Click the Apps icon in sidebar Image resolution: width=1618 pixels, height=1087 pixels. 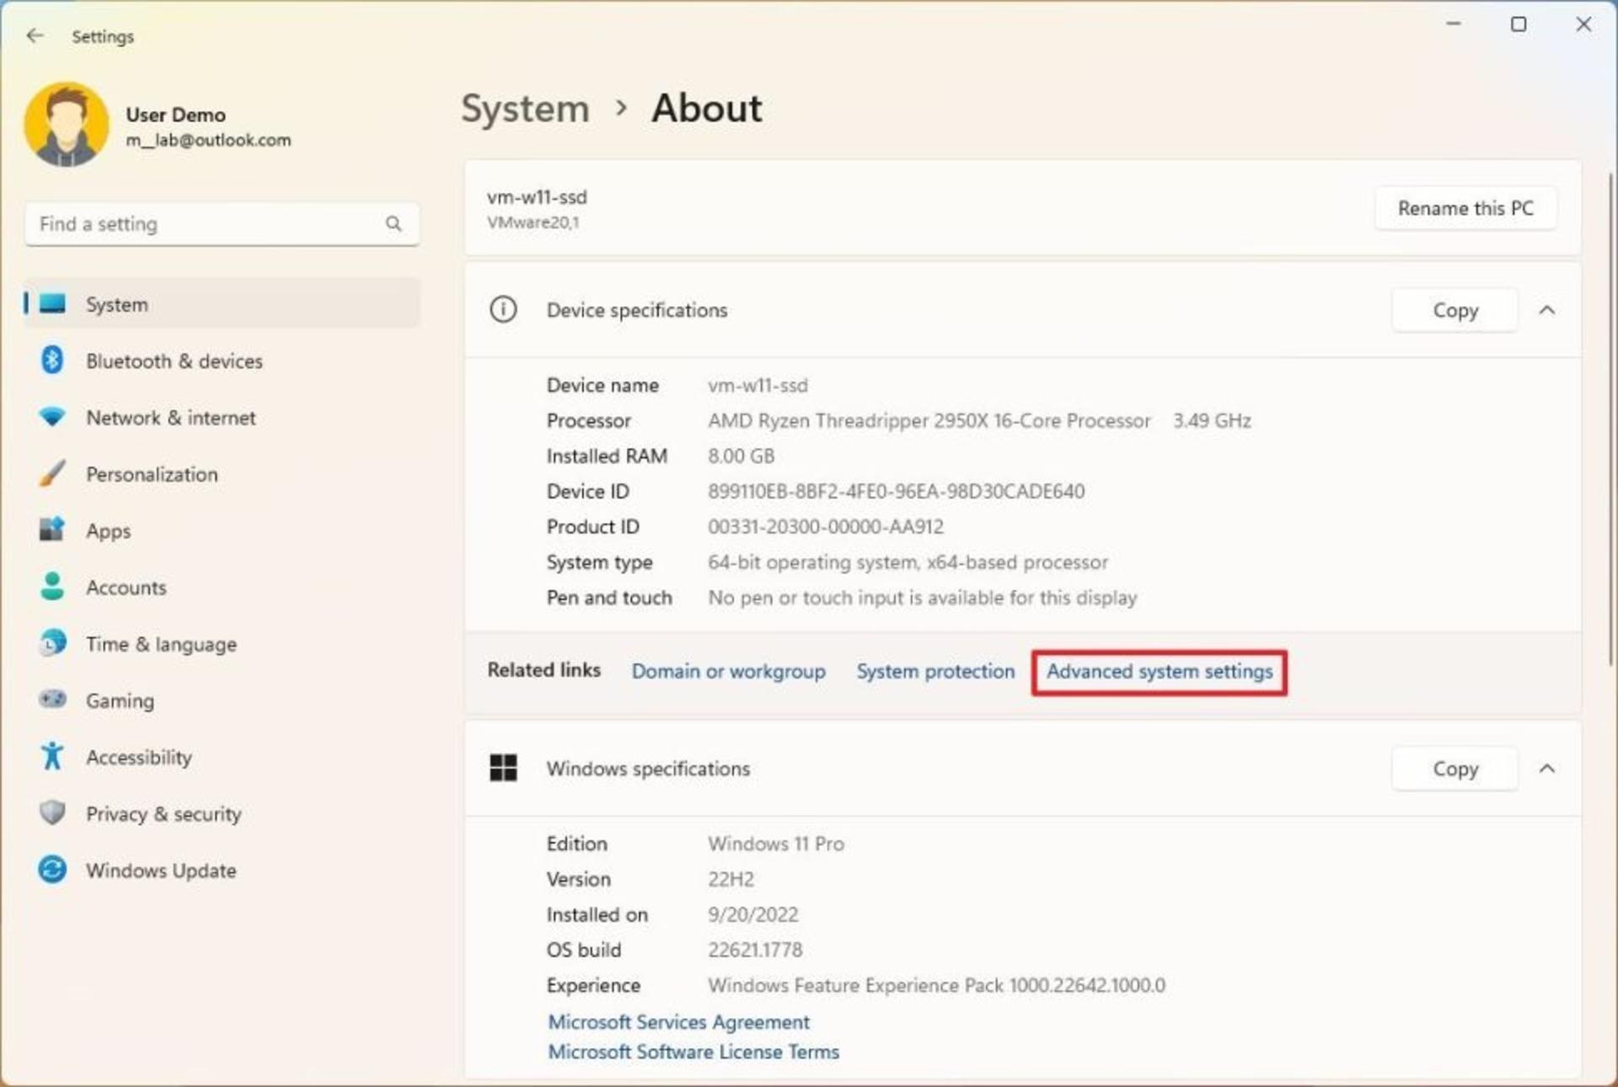pyautogui.click(x=52, y=530)
